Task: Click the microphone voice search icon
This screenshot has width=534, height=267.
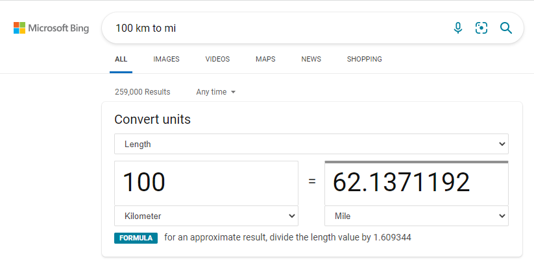Action: [458, 28]
